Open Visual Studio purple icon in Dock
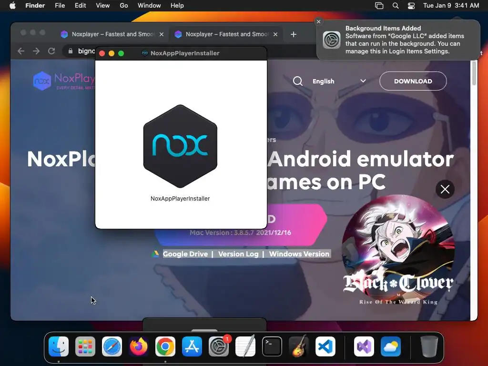This screenshot has height=366, width=488. tap(364, 346)
